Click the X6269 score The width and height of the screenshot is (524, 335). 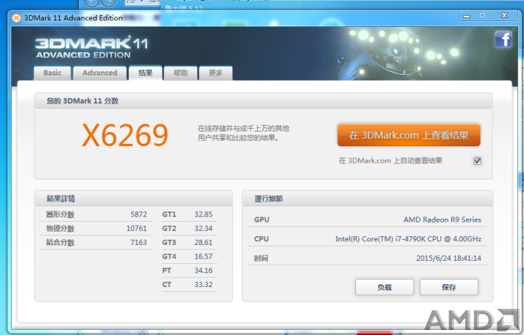(125, 135)
